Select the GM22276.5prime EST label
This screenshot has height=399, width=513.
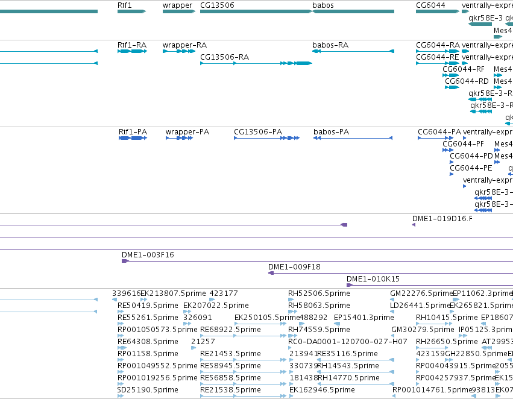click(421, 294)
